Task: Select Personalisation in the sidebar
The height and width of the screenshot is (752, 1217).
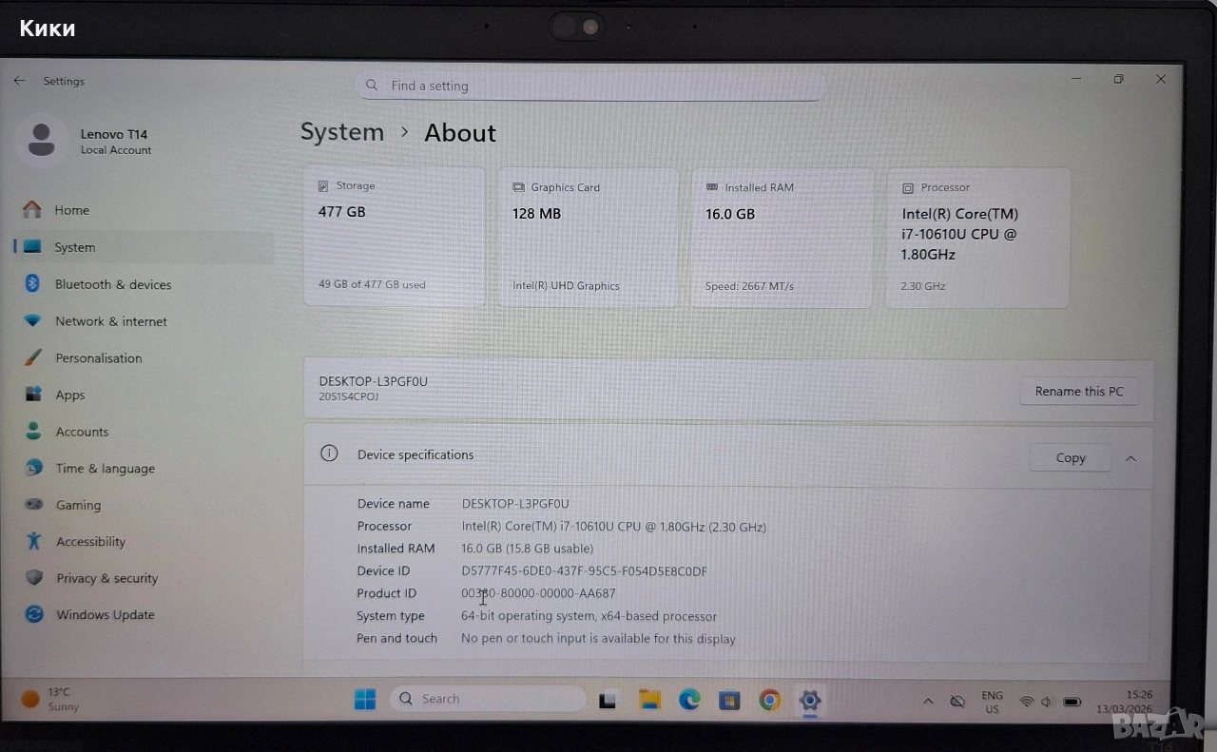Action: (98, 358)
